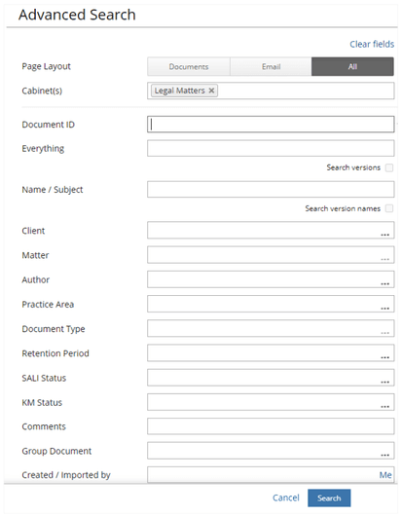Open Author lookup ellipsis
This screenshot has height=516, width=402.
(x=384, y=283)
